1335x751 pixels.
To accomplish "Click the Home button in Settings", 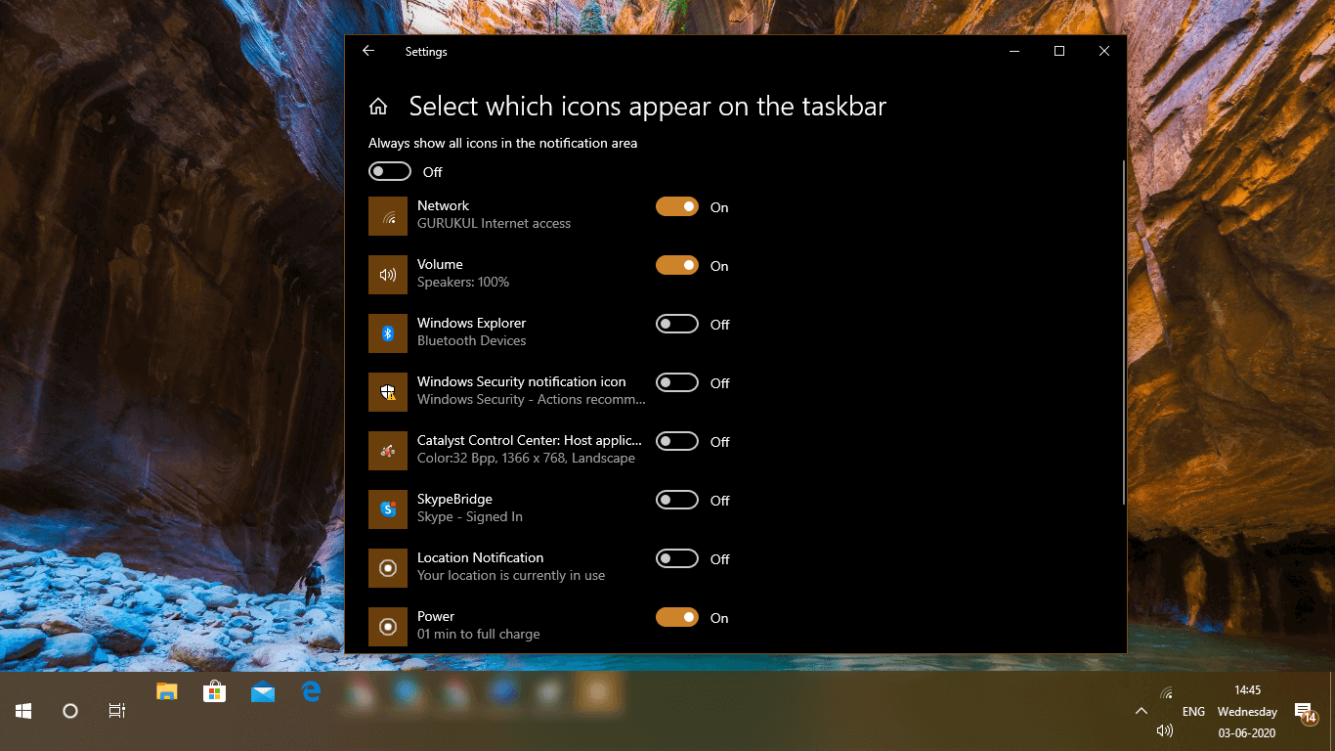I will [377, 106].
